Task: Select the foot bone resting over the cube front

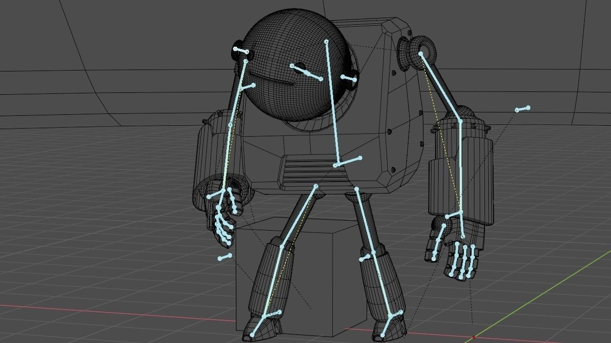Action: tap(258, 326)
